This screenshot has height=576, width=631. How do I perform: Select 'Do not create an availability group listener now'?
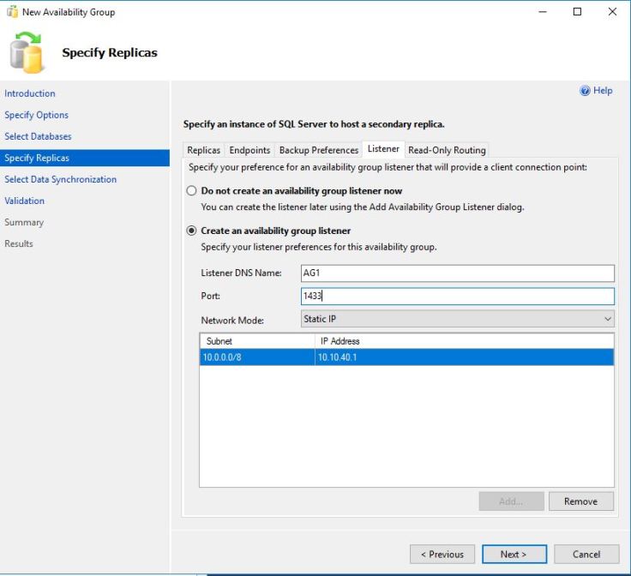pos(192,191)
